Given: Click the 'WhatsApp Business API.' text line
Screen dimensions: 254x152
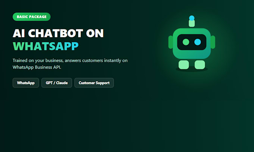Looking at the screenshot, I should (x=37, y=67).
